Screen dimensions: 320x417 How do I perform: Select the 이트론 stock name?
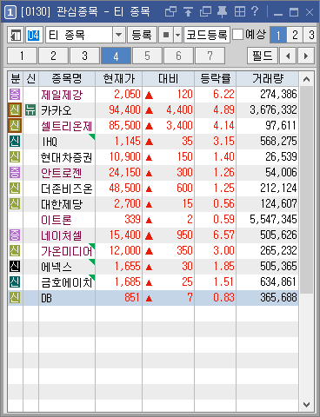tap(57, 220)
